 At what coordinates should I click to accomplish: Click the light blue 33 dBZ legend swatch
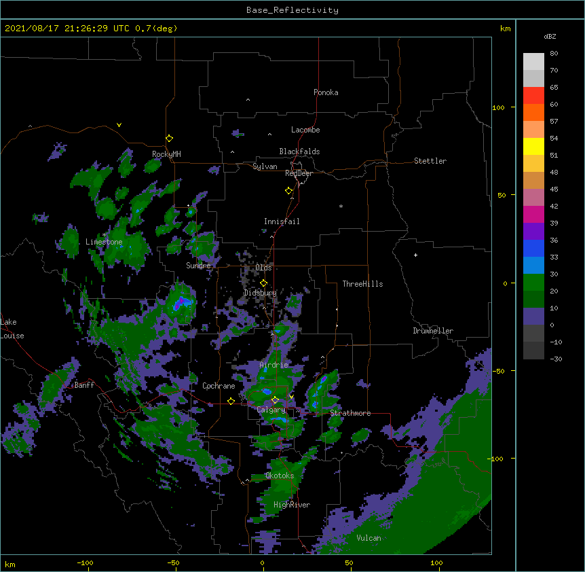(533, 265)
